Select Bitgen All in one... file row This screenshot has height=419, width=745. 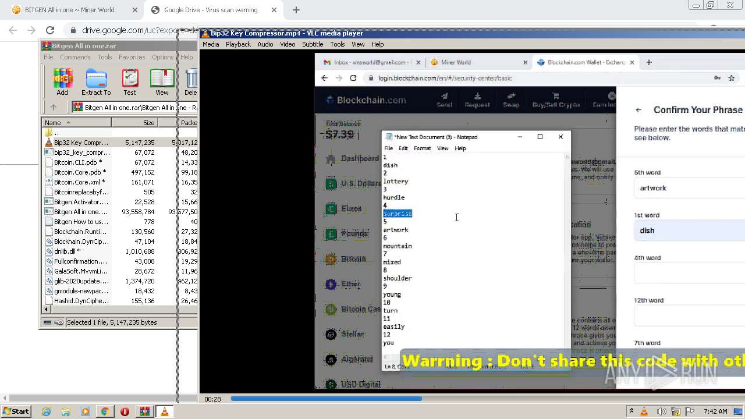click(121, 212)
